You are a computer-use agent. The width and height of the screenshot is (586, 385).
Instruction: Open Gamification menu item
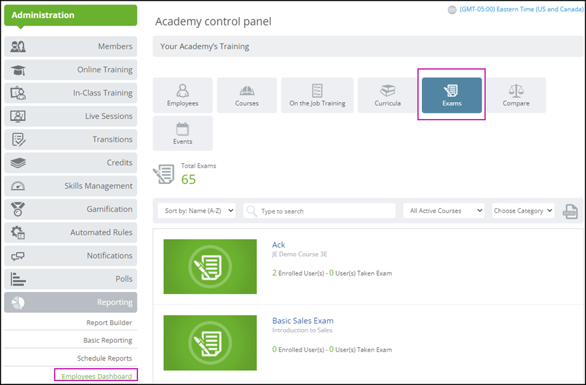click(x=70, y=209)
